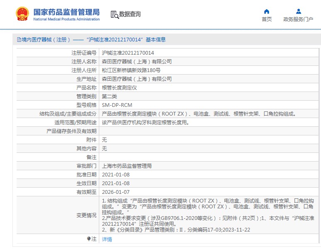Select model SM-DP-RCM

[117, 105]
